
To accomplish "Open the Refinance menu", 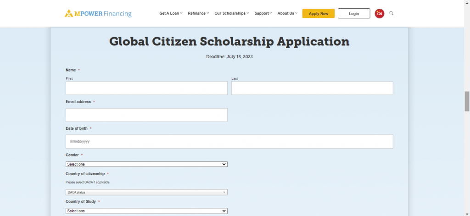I will (198, 13).
